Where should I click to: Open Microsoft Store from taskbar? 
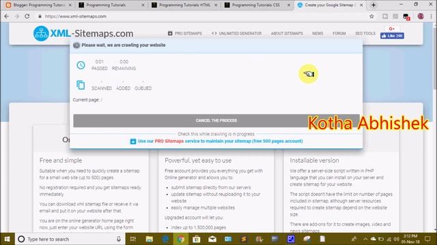coord(197,239)
